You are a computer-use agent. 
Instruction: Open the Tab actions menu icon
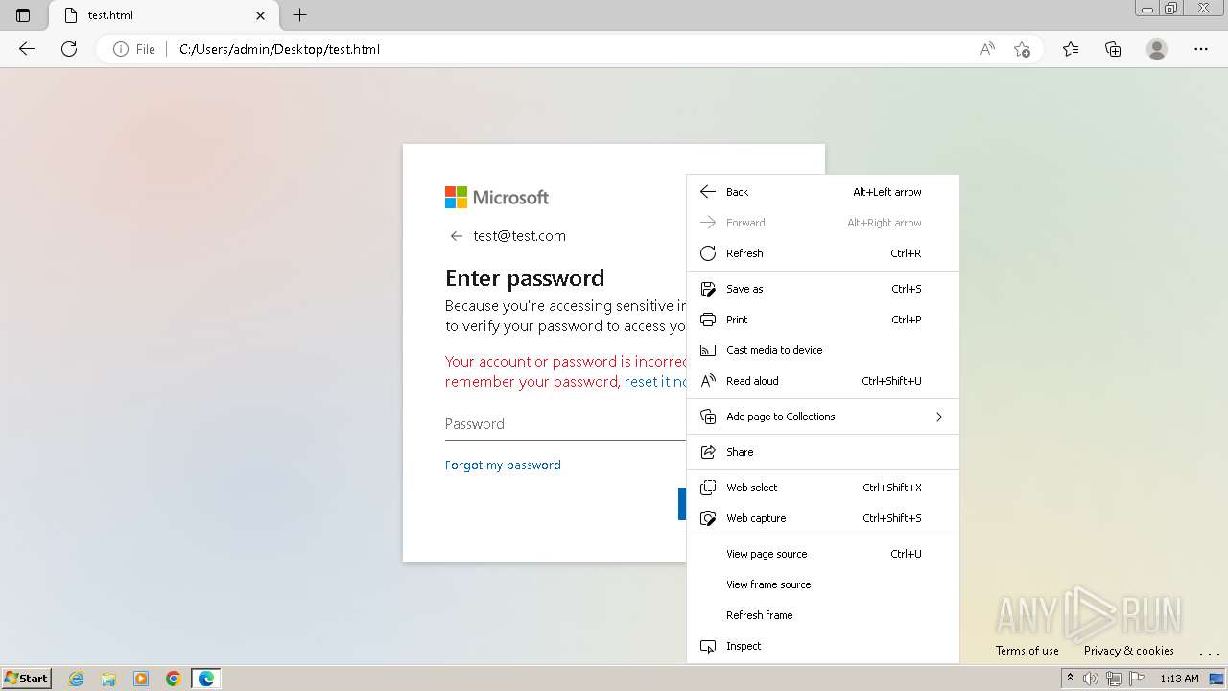pyautogui.click(x=23, y=15)
